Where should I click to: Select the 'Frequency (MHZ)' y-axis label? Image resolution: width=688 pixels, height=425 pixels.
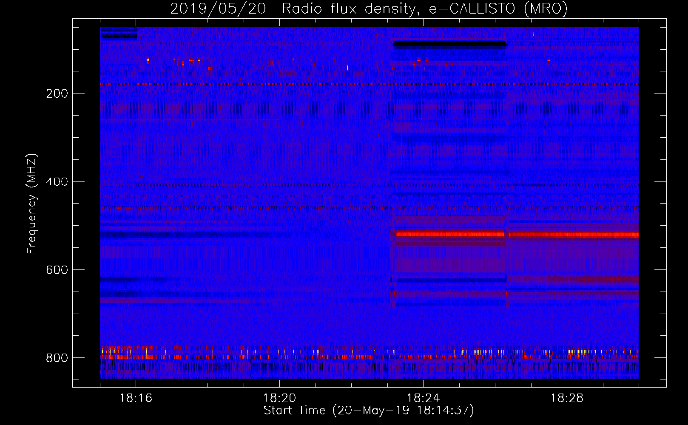pos(32,204)
